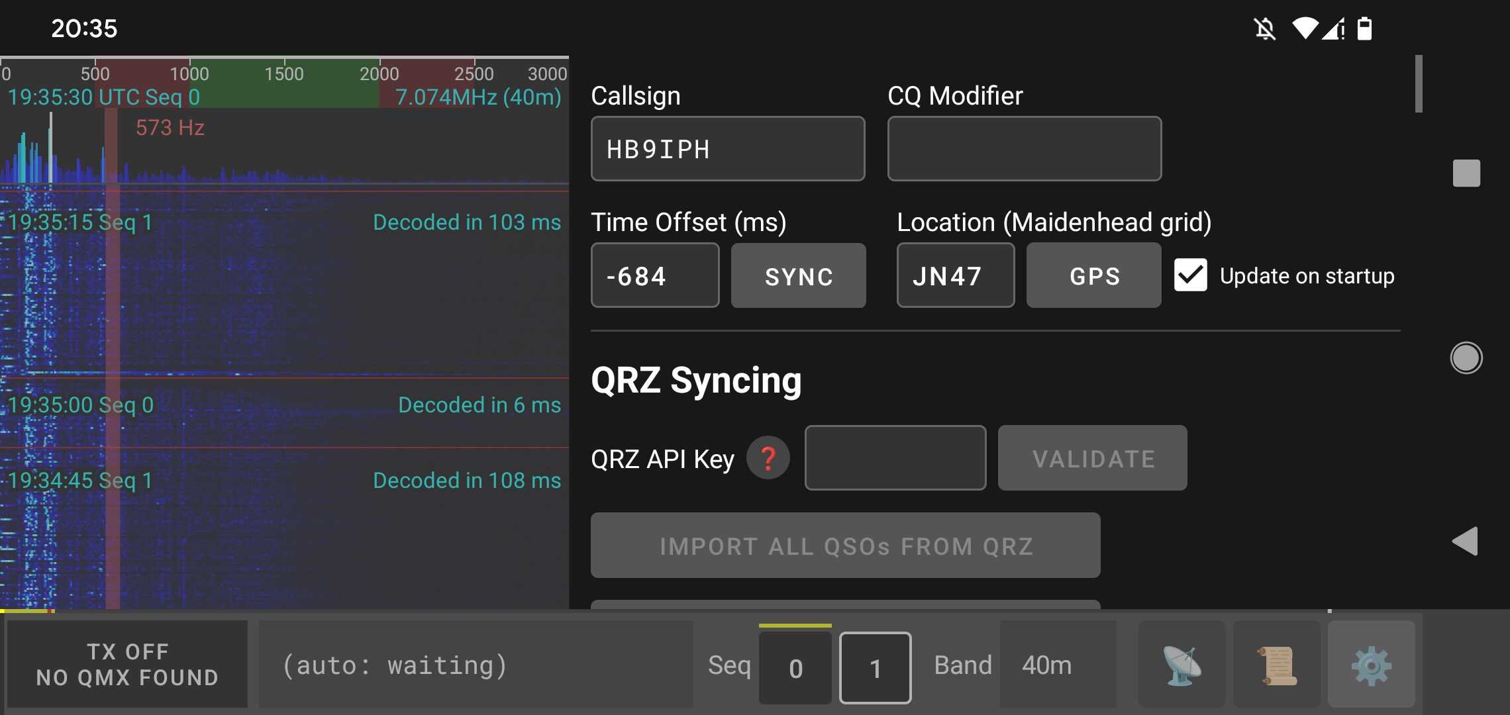Click the empty CQ Modifier field
The image size is (1510, 715).
coord(1024,148)
